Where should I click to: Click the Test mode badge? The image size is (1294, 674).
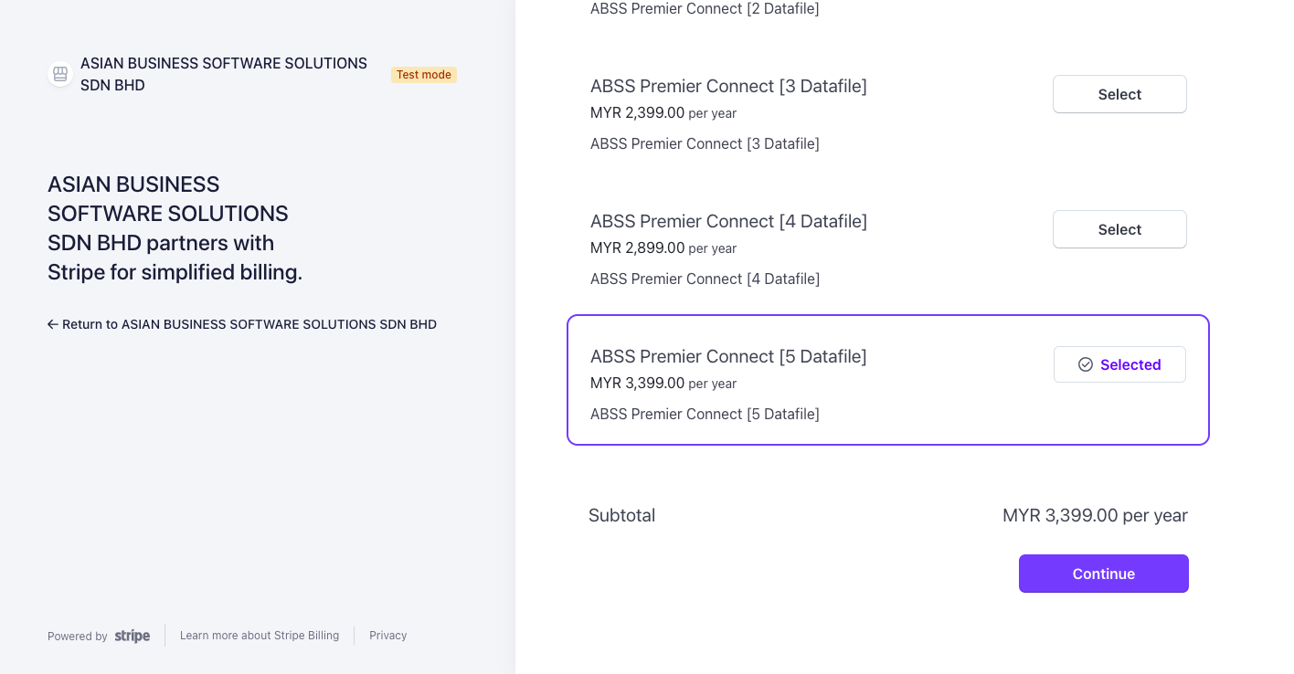click(424, 75)
